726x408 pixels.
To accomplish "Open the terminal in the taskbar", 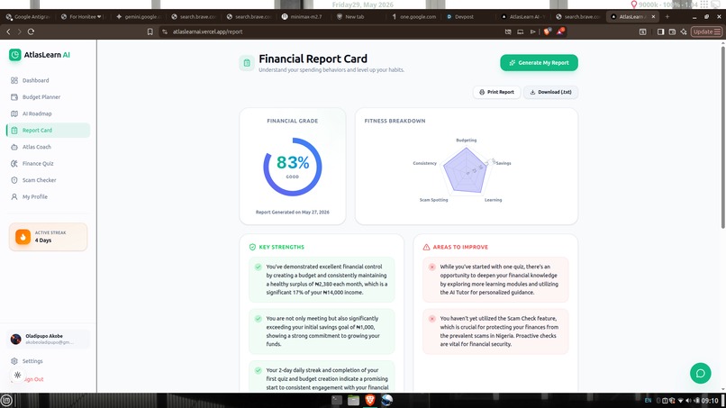I will click(337, 400).
